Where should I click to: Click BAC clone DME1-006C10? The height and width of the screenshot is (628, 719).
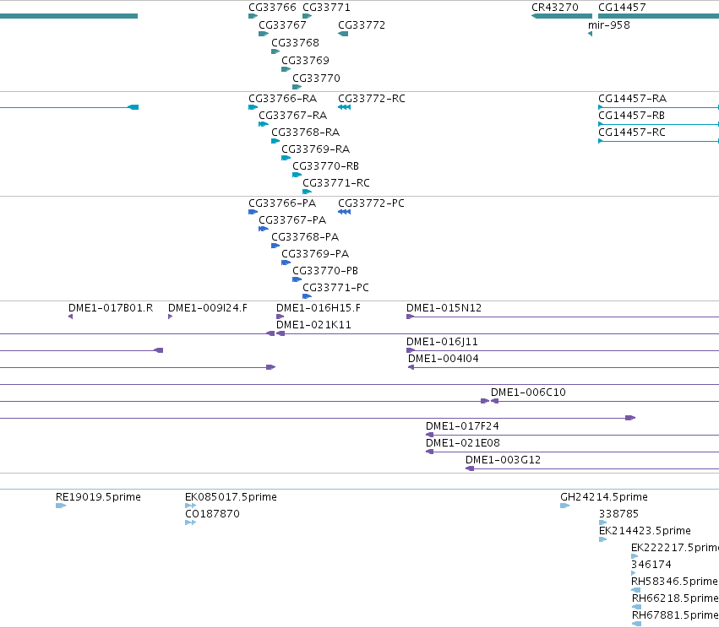point(528,393)
